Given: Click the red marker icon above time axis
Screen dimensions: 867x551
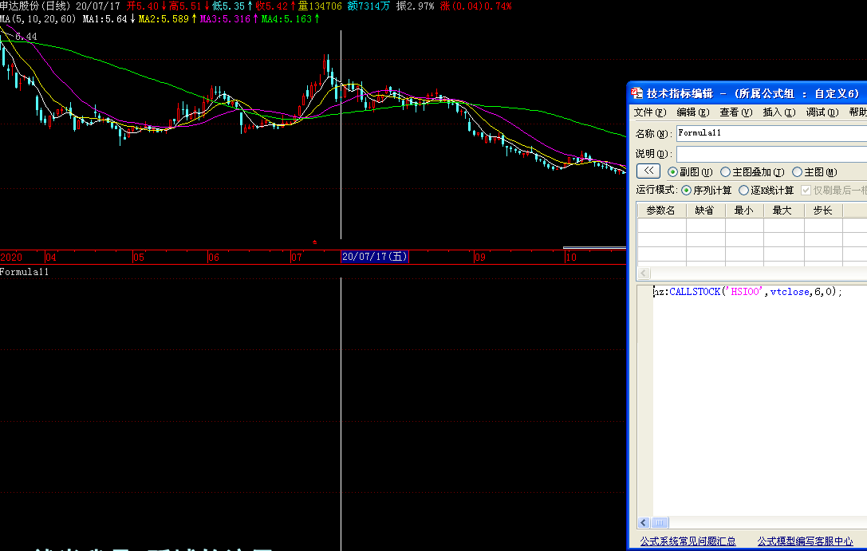Looking at the screenshot, I should [314, 242].
